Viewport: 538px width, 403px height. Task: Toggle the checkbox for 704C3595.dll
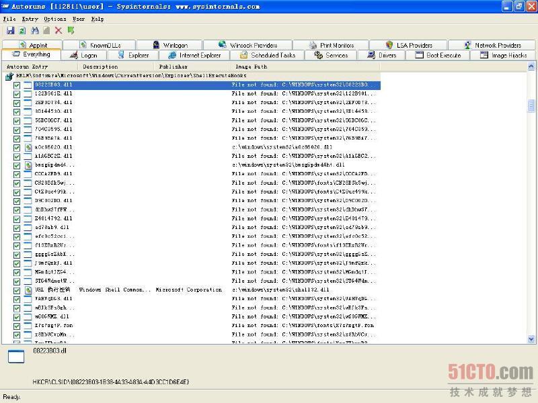click(16, 130)
